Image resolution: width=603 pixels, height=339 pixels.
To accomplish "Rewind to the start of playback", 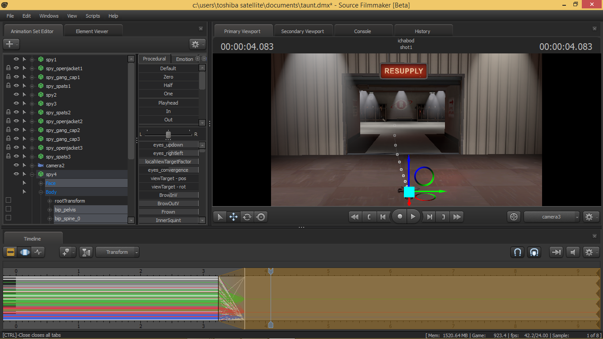I will (x=354, y=217).
